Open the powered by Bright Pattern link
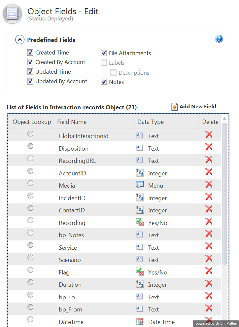The width and height of the screenshot is (239, 327). click(x=216, y=323)
